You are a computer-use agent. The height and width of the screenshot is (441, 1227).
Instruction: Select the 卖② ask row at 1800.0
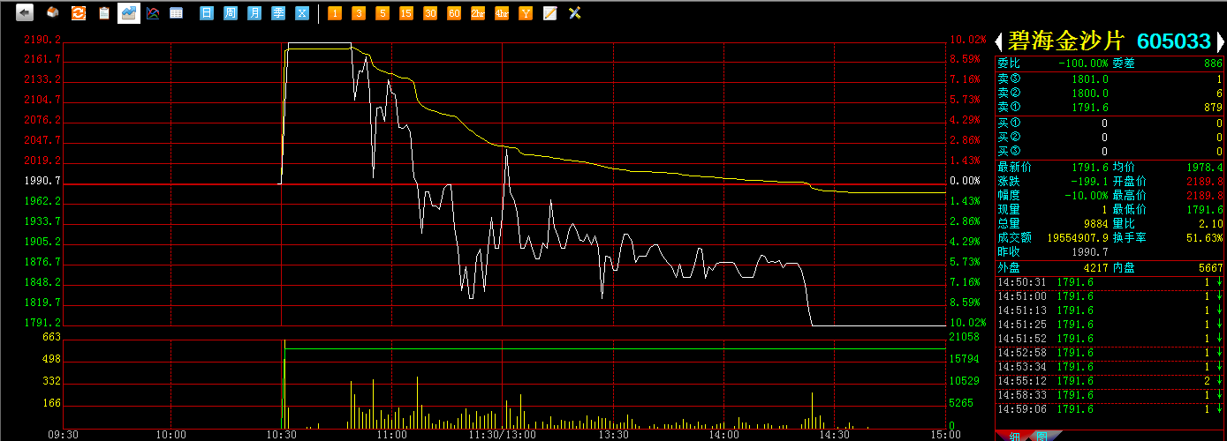click(x=1110, y=93)
